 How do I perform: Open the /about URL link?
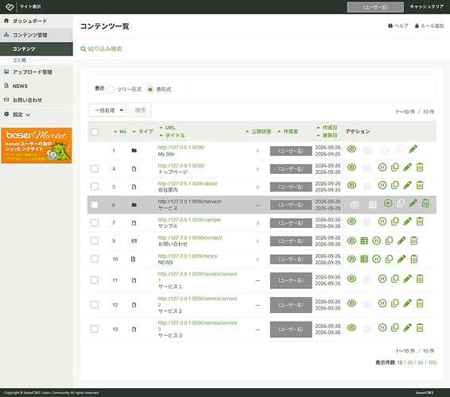tap(188, 183)
